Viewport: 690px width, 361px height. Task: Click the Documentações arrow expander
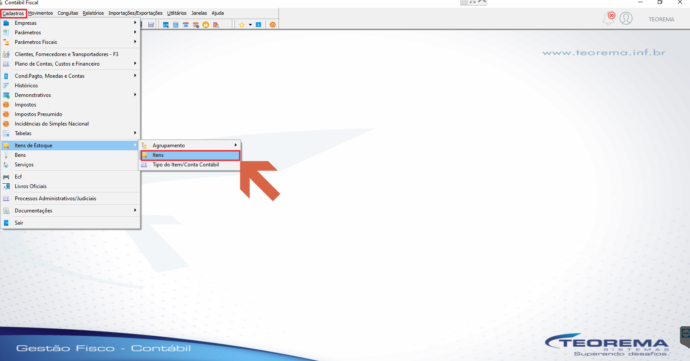coord(135,210)
